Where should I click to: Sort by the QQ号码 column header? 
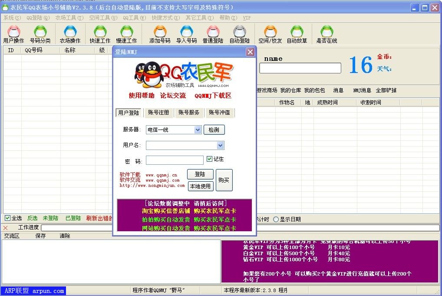coord(41,50)
